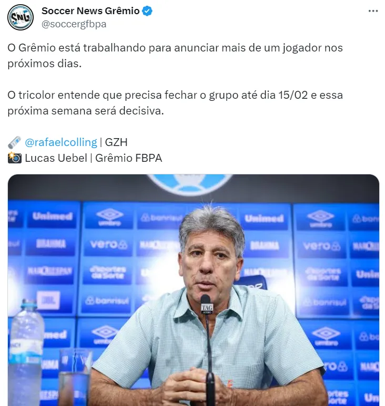Click the GZH source text
The width and height of the screenshot is (385, 406).
(116, 142)
